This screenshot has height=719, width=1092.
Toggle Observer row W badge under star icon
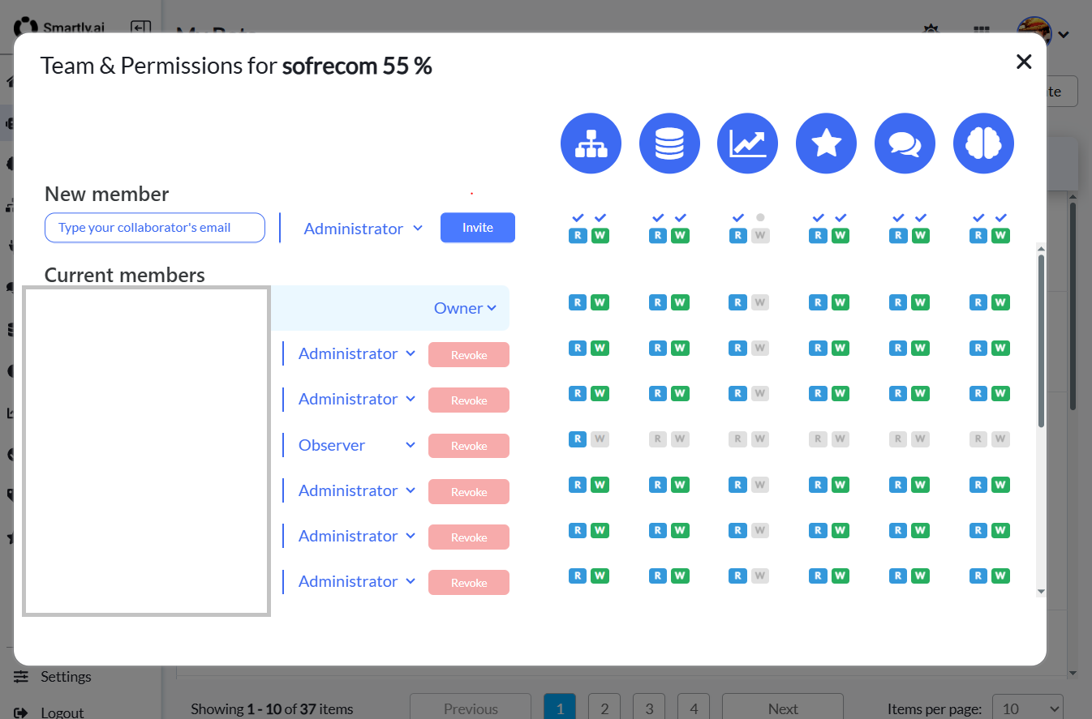click(840, 439)
